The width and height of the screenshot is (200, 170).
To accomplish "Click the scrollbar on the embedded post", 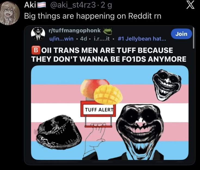I will pyautogui.click(x=194, y=38).
